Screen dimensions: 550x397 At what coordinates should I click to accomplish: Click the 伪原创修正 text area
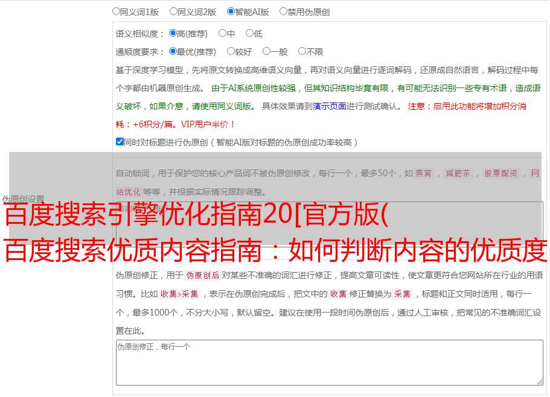tap(330, 363)
